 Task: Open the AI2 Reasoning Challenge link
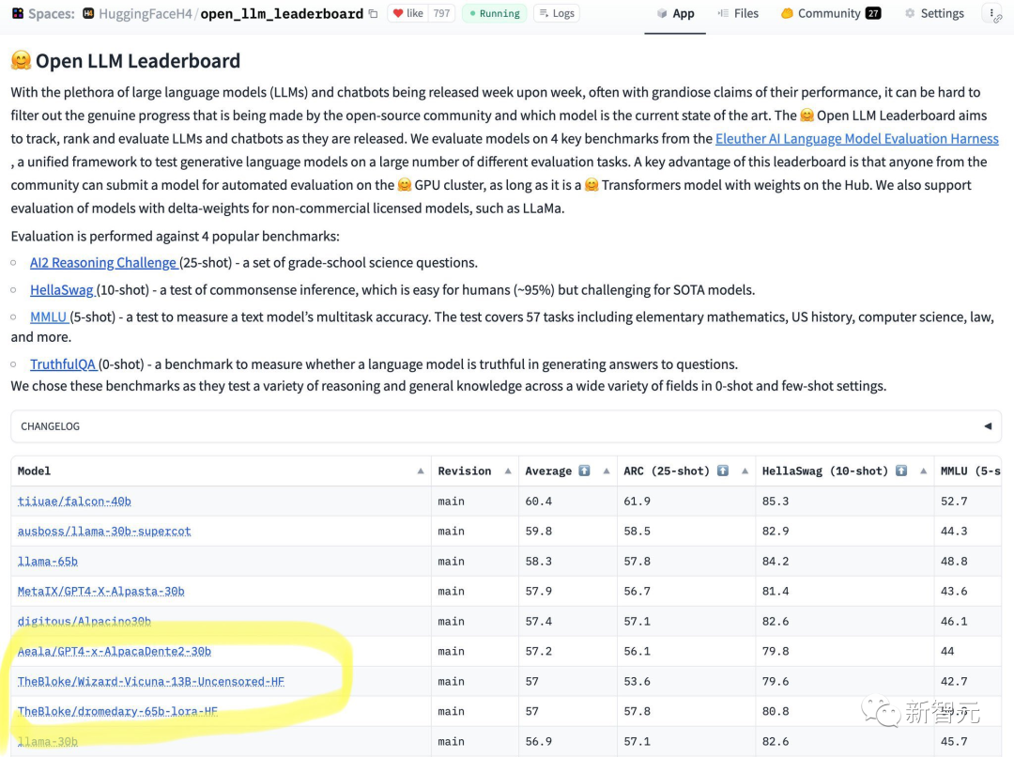click(x=103, y=263)
